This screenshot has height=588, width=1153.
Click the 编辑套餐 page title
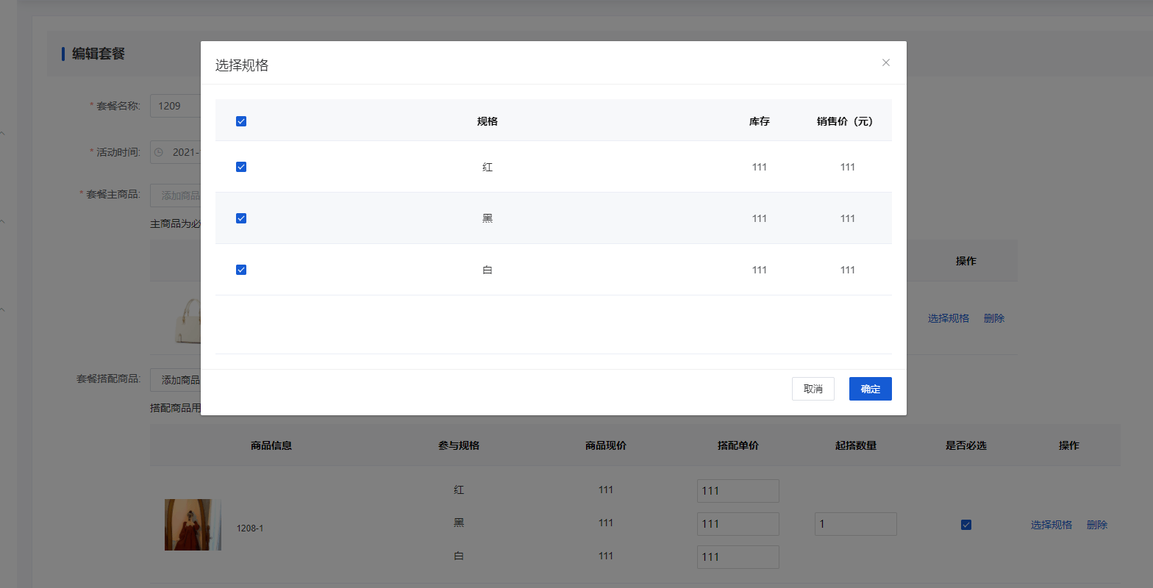pos(99,54)
